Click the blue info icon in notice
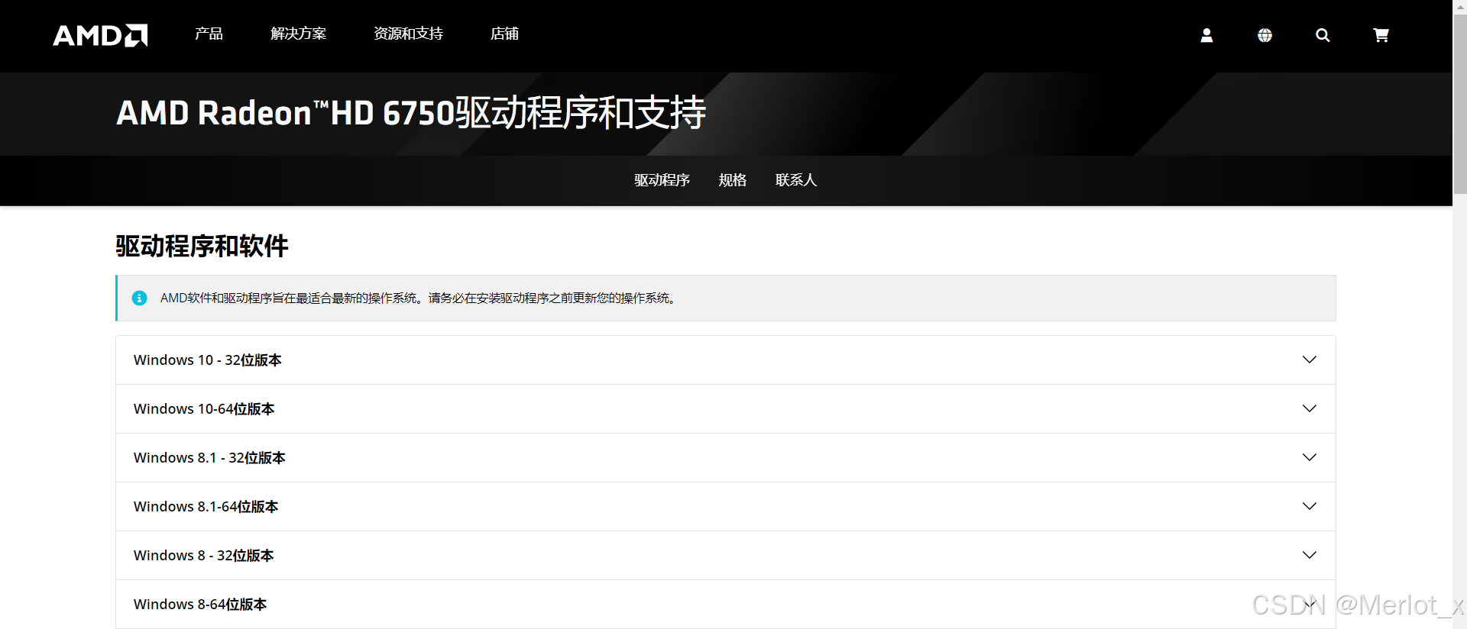This screenshot has height=629, width=1467. 139,298
